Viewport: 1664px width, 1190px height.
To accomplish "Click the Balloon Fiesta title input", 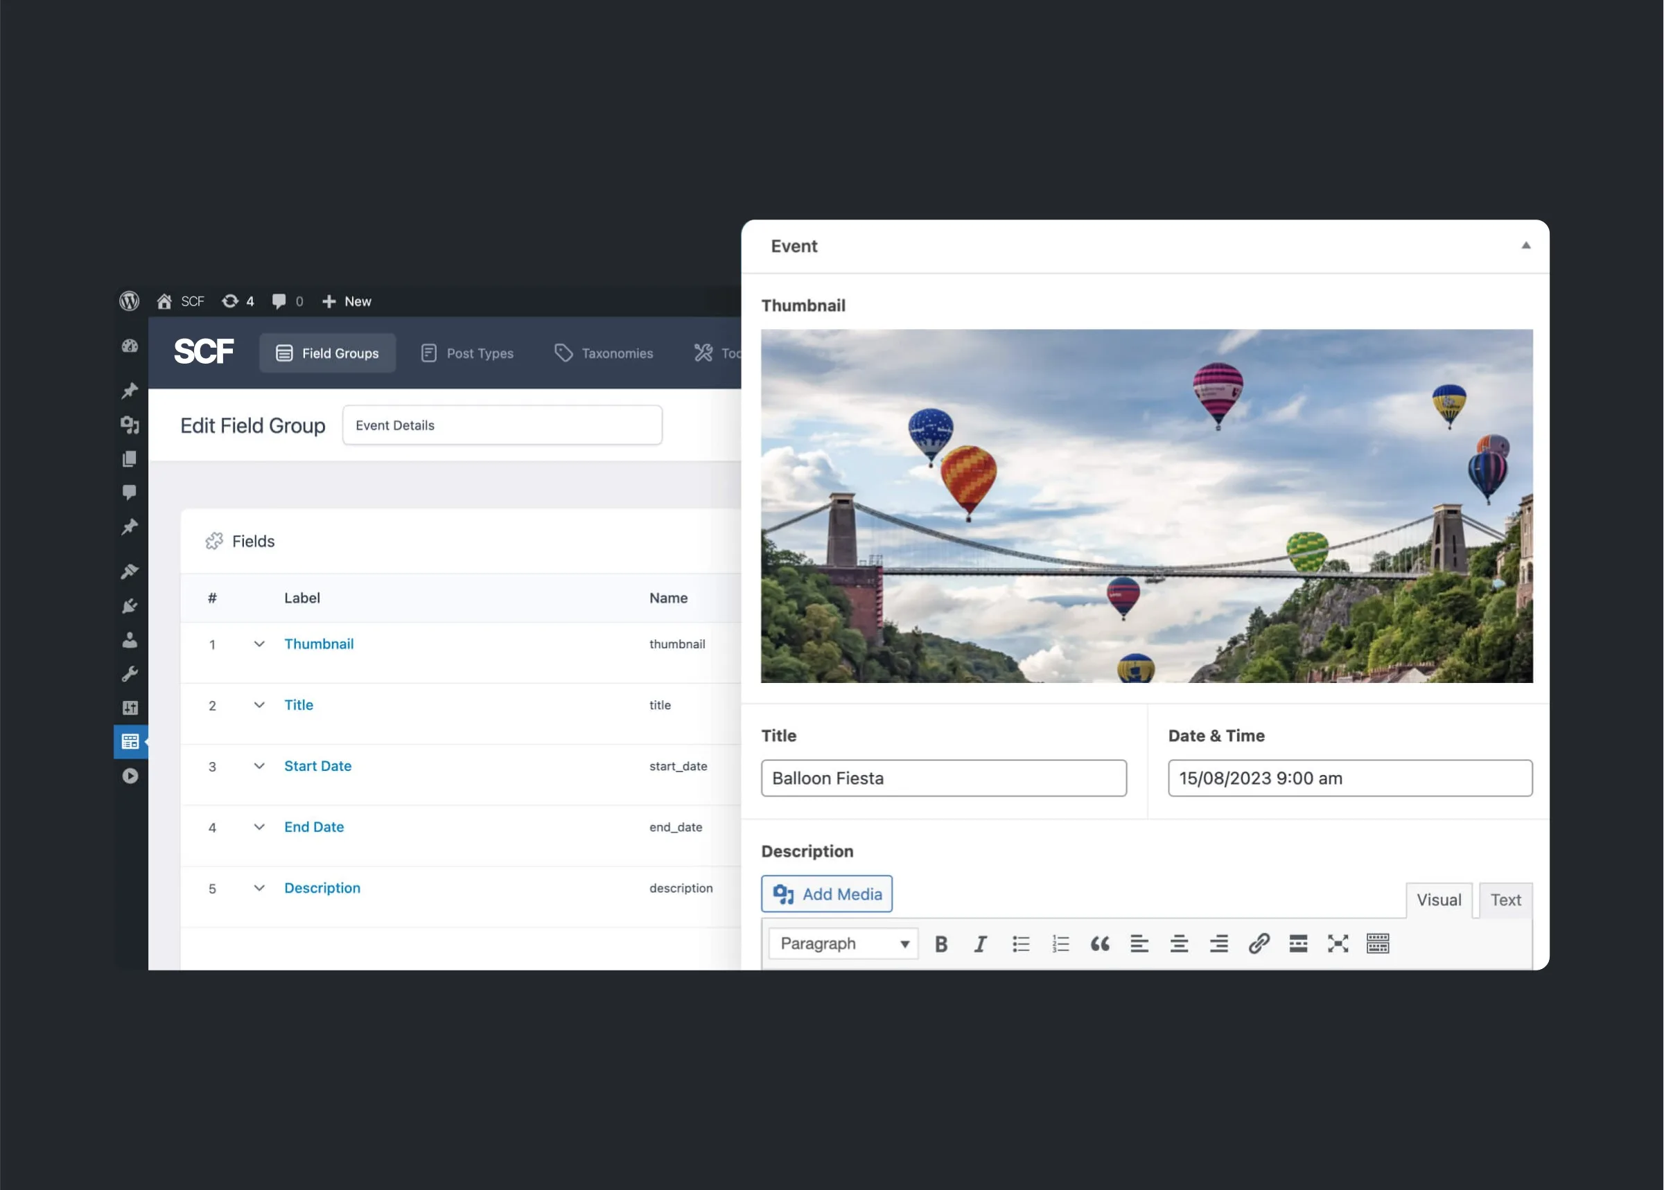I will 943,778.
